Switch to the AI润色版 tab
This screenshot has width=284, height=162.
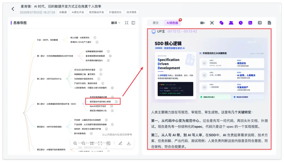click(172, 23)
